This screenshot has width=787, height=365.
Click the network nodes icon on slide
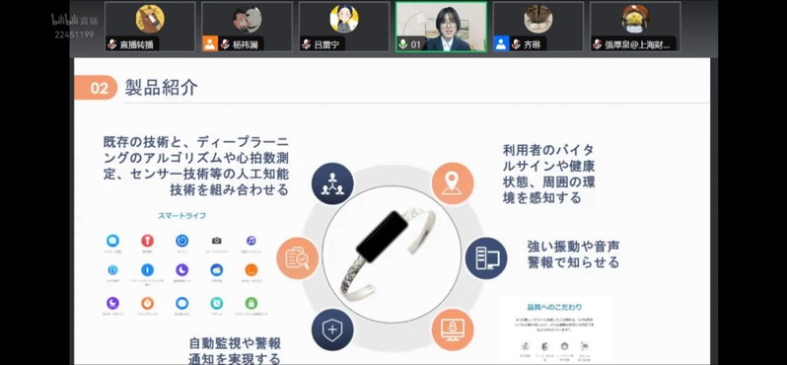coord(332,183)
